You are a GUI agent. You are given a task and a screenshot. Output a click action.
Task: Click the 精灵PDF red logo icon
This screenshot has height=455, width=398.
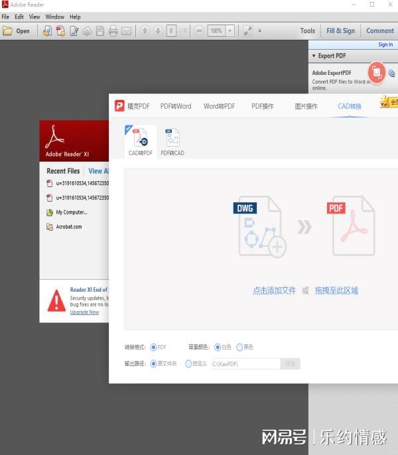[x=119, y=106]
